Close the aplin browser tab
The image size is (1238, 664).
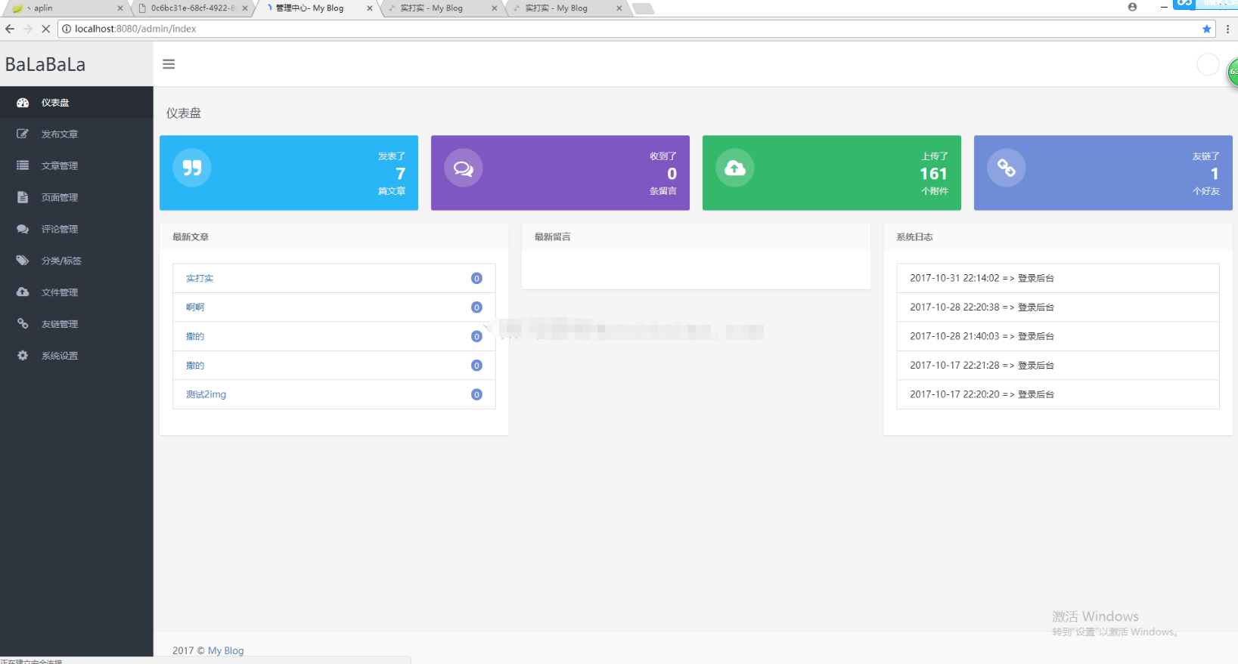119,8
